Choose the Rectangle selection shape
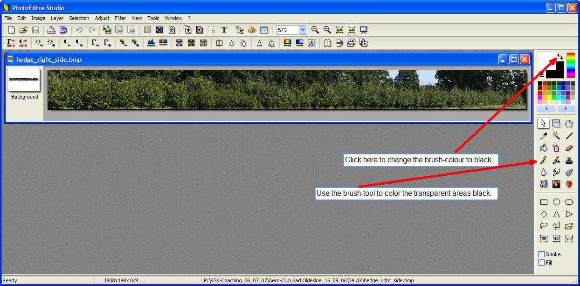Screen dimensions: 580x286 pyautogui.click(x=544, y=202)
